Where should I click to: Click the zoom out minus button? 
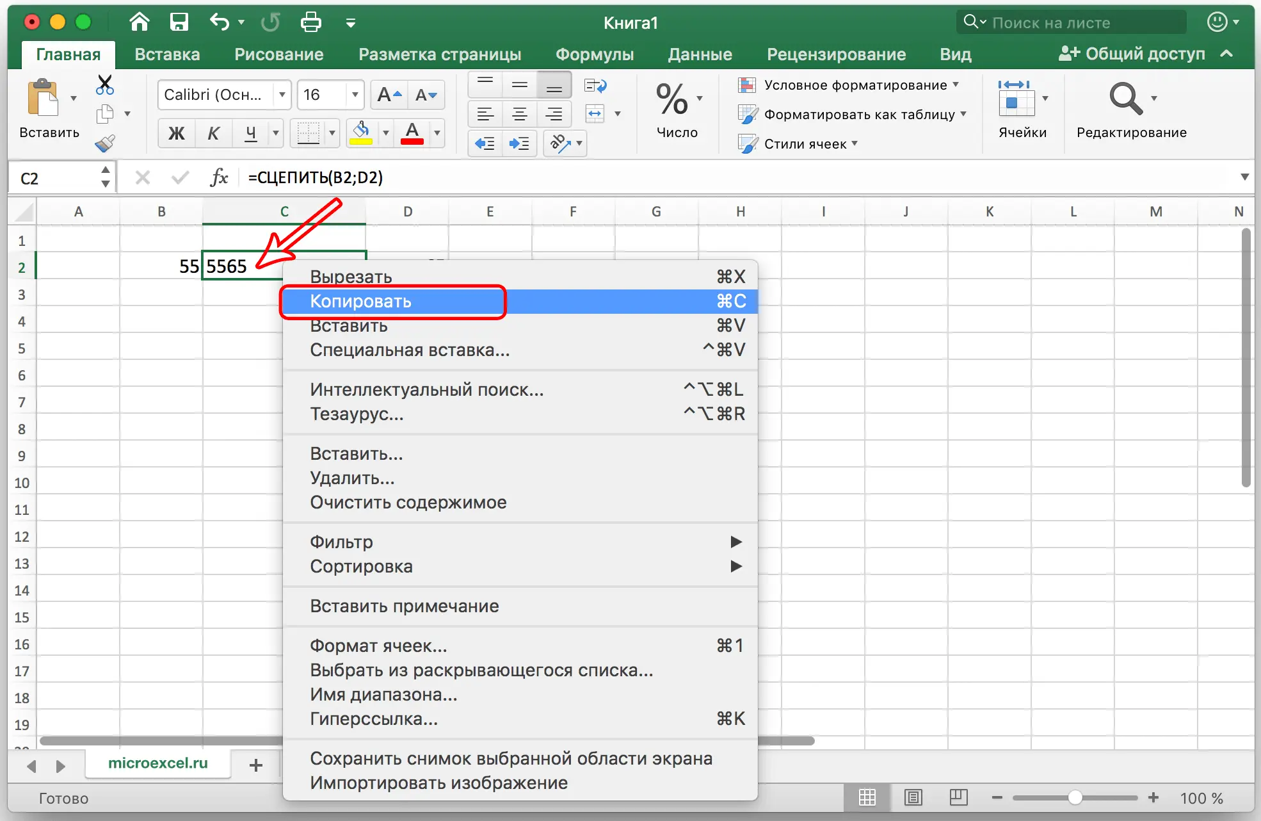coord(997,797)
